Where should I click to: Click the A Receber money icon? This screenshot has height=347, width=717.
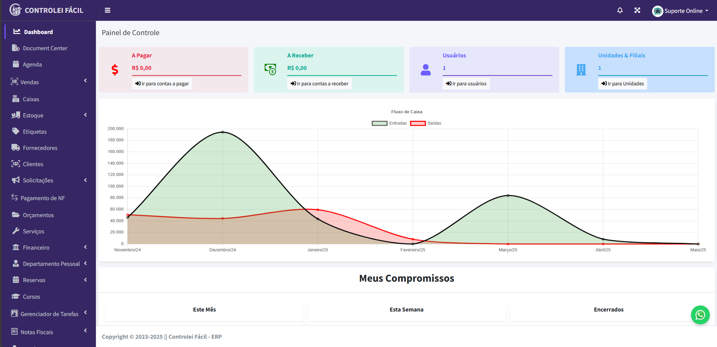point(270,69)
